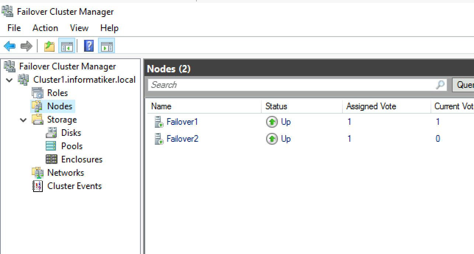This screenshot has height=254, width=474.
Task: Click the Up One Level folder icon
Action: (x=49, y=46)
